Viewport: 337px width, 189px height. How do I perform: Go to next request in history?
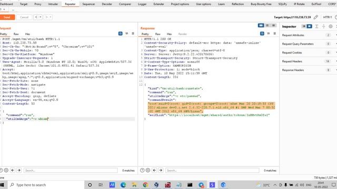point(46,17)
